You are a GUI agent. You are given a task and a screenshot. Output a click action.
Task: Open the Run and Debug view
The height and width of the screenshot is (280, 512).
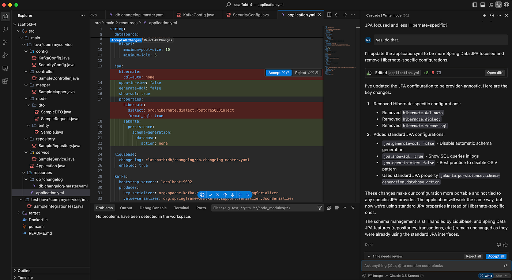[x=5, y=55]
